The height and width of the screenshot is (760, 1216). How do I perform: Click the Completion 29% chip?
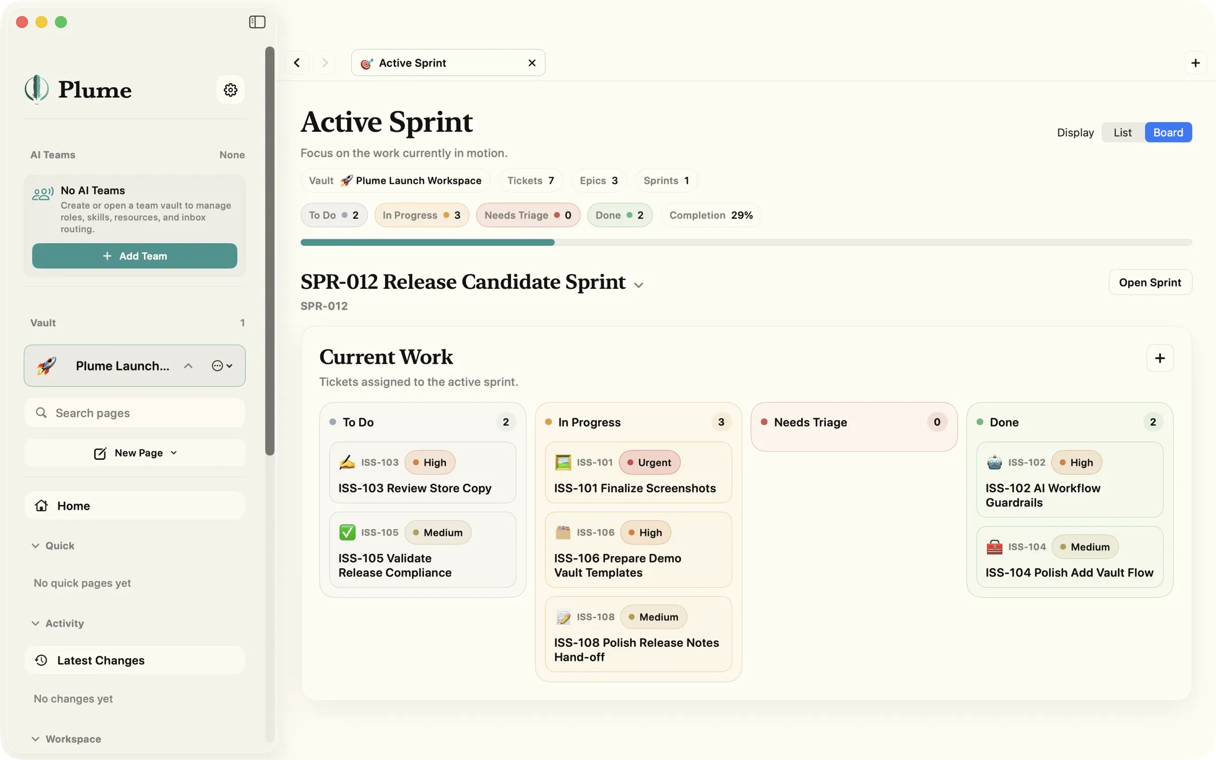711,215
